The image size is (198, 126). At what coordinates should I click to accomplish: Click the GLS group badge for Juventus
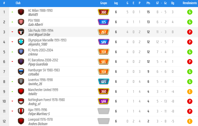point(104,82)
